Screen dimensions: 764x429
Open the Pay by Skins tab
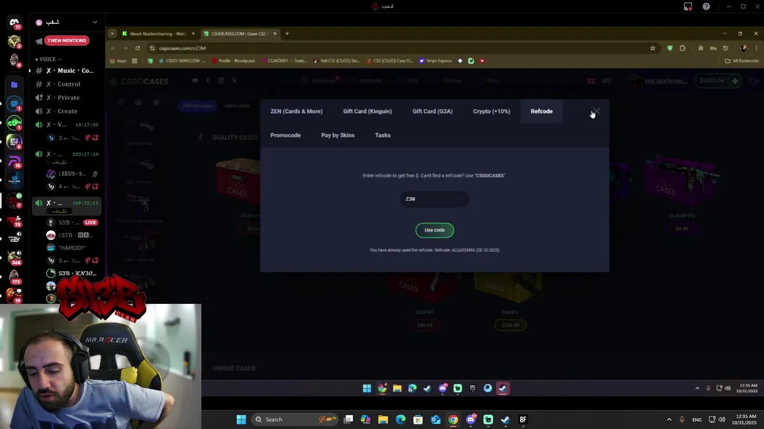click(338, 135)
